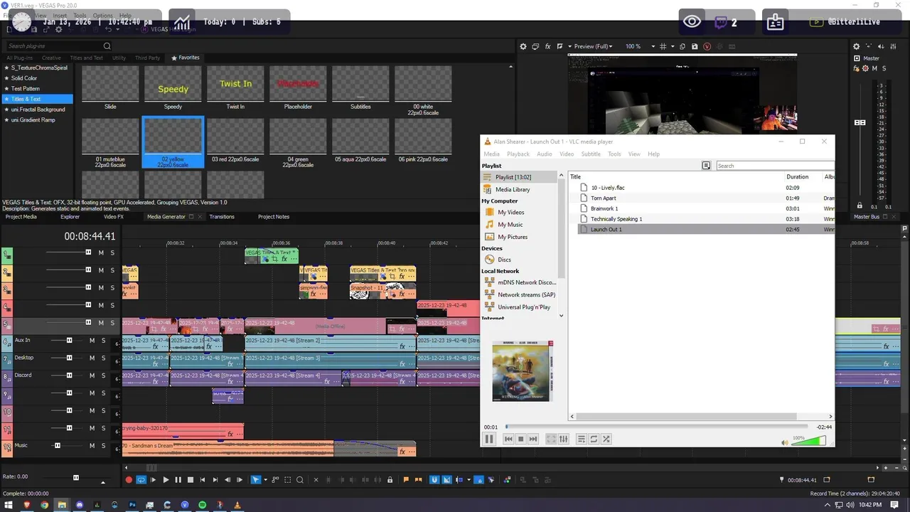Open VLC extended settings equalizer icon
Screen dimensions: 910x512
564,439
